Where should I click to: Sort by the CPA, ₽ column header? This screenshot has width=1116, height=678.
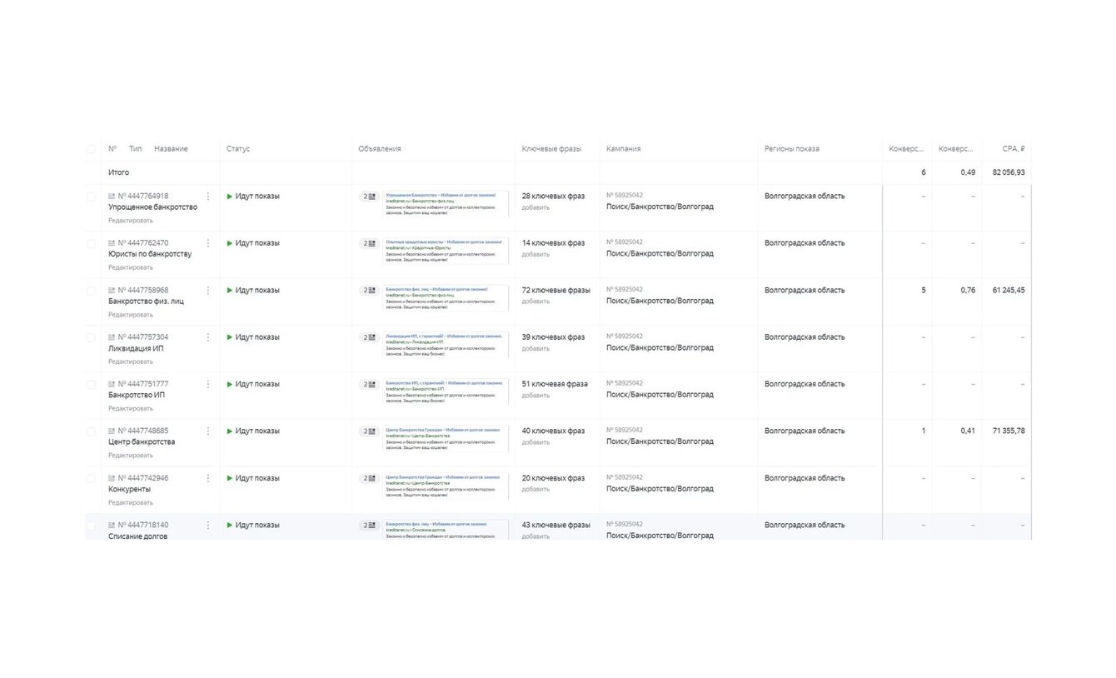coord(1013,149)
